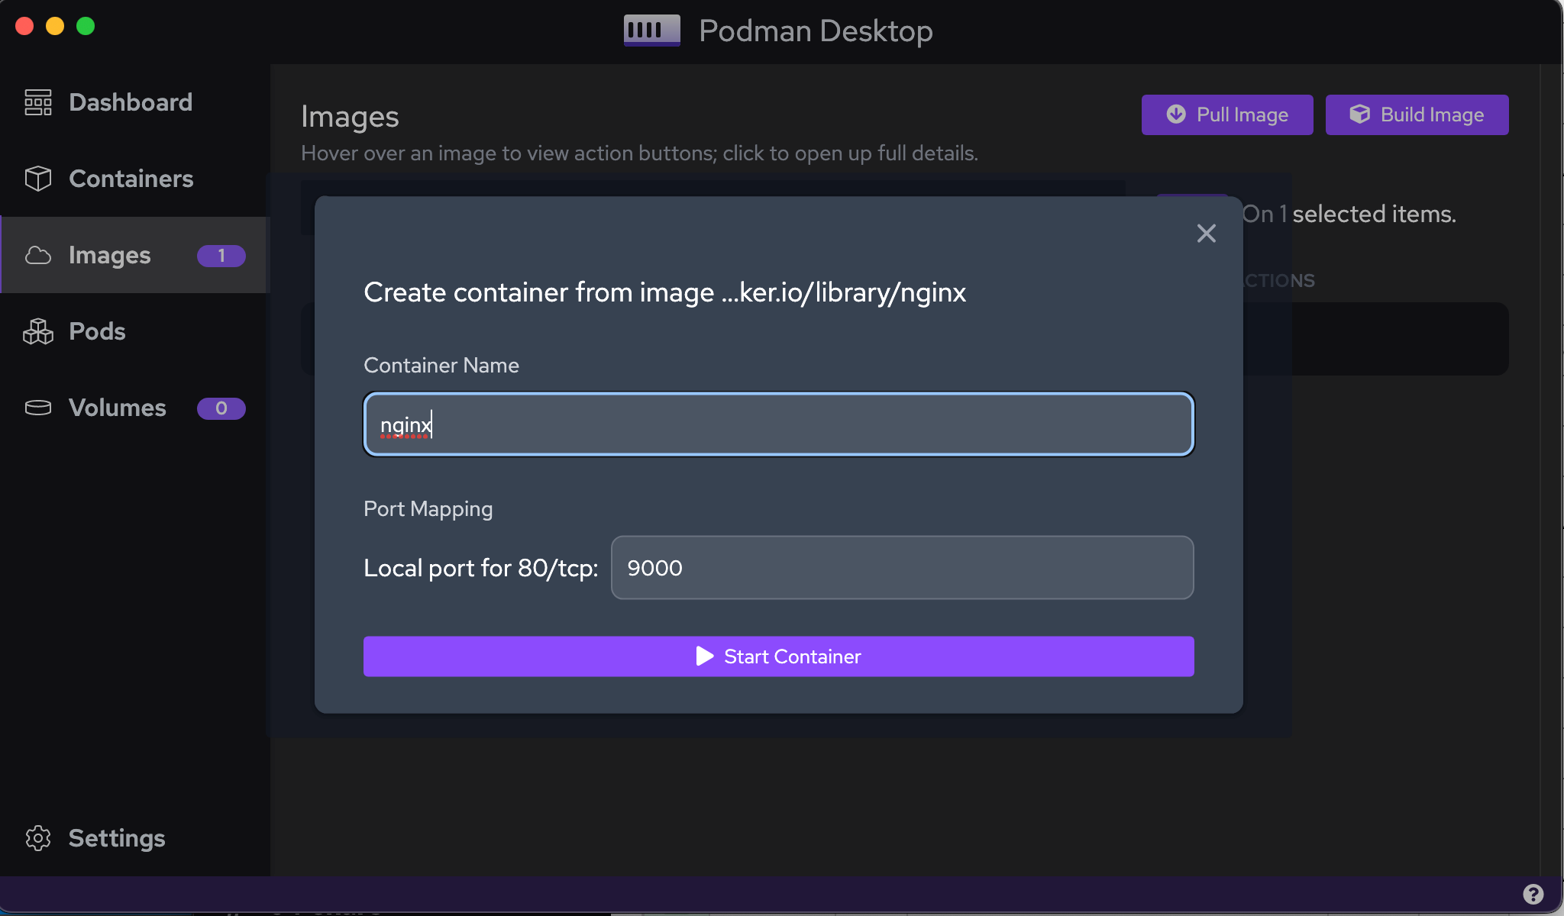Click the Volumes cylinder icon
Screen dimensions: 1564x916
(37, 408)
